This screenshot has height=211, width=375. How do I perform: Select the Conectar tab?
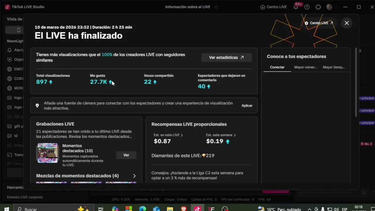coord(277,67)
